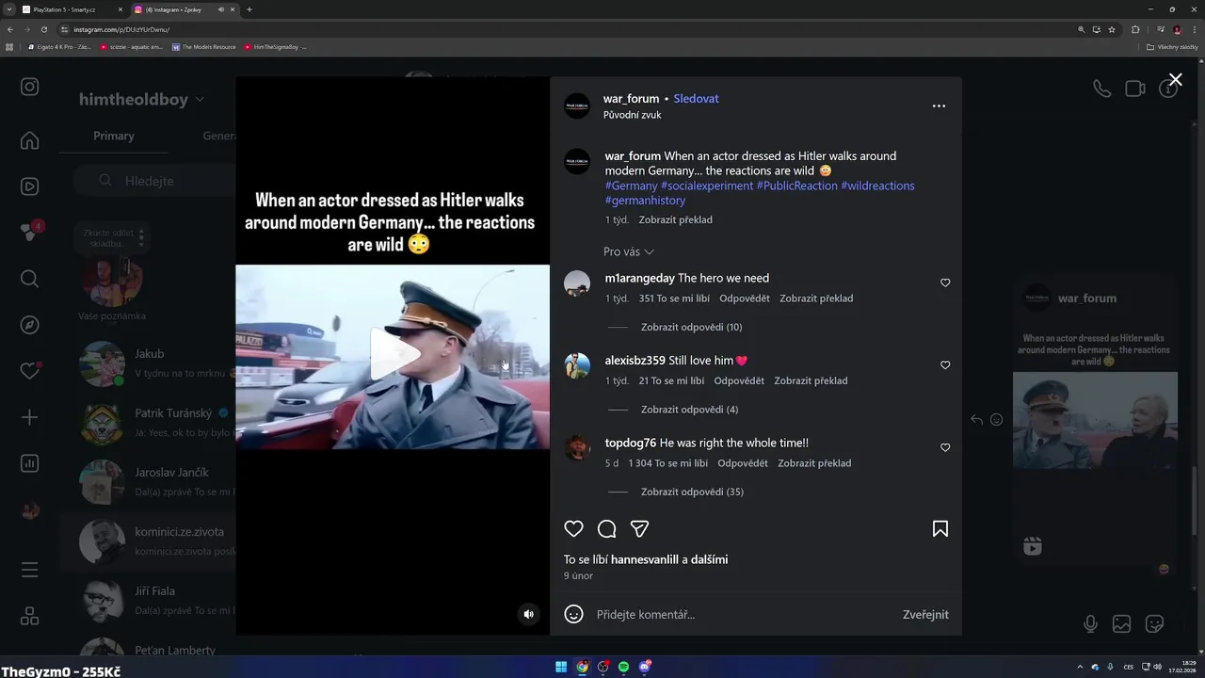Open the emoji picker in the comment box
The width and height of the screenshot is (1205, 678).
(x=573, y=614)
